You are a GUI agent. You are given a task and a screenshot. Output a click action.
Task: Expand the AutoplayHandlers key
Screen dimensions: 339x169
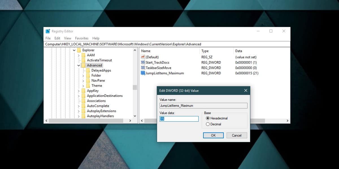click(79, 116)
